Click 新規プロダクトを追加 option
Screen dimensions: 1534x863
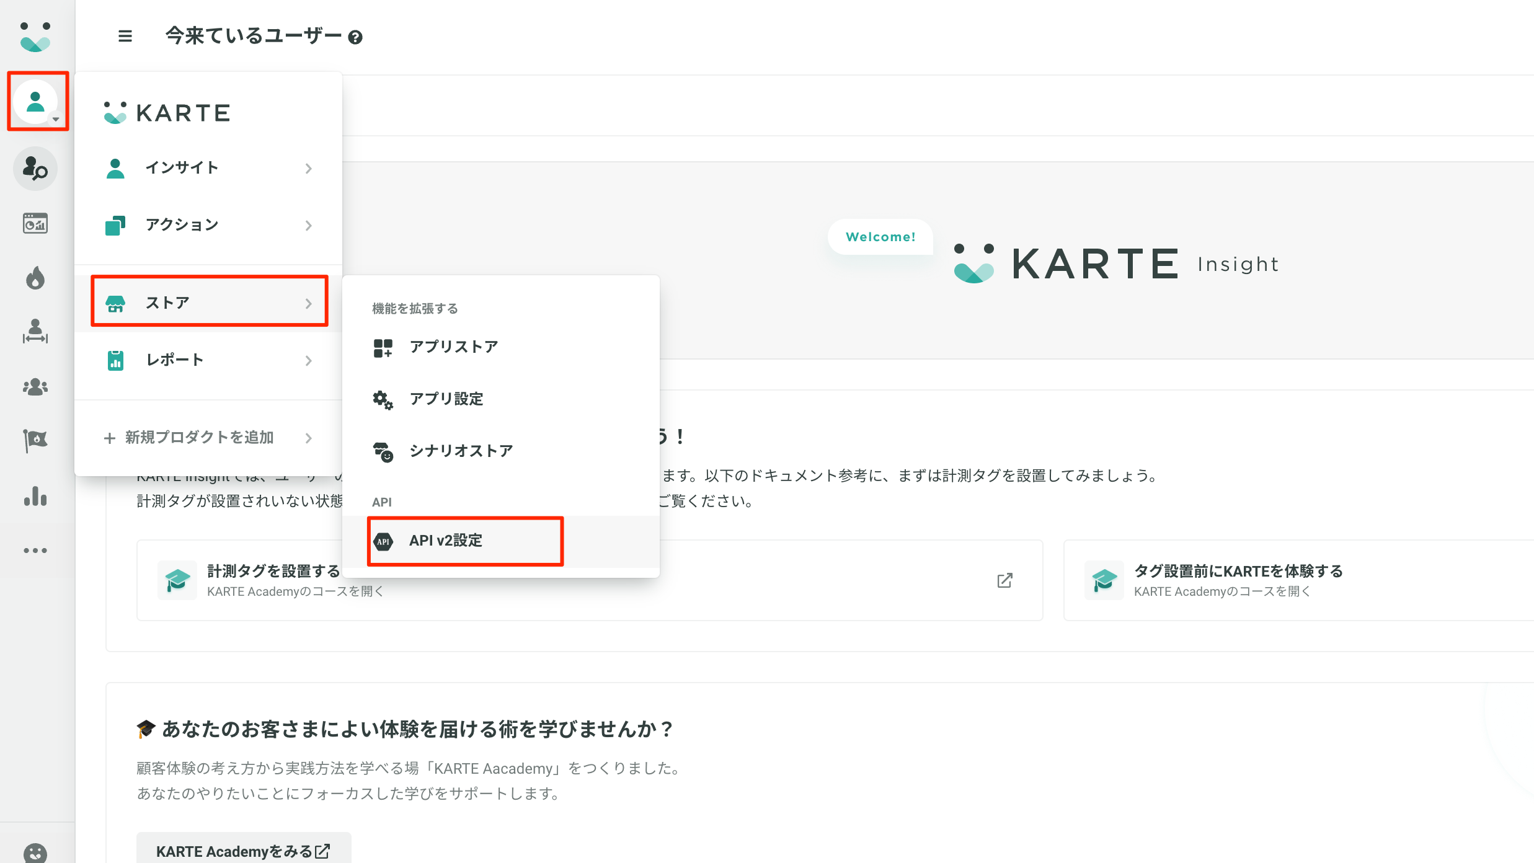click(200, 438)
